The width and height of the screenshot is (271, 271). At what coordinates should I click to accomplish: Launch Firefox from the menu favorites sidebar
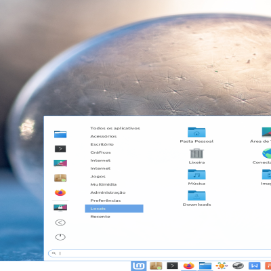pos(60,192)
